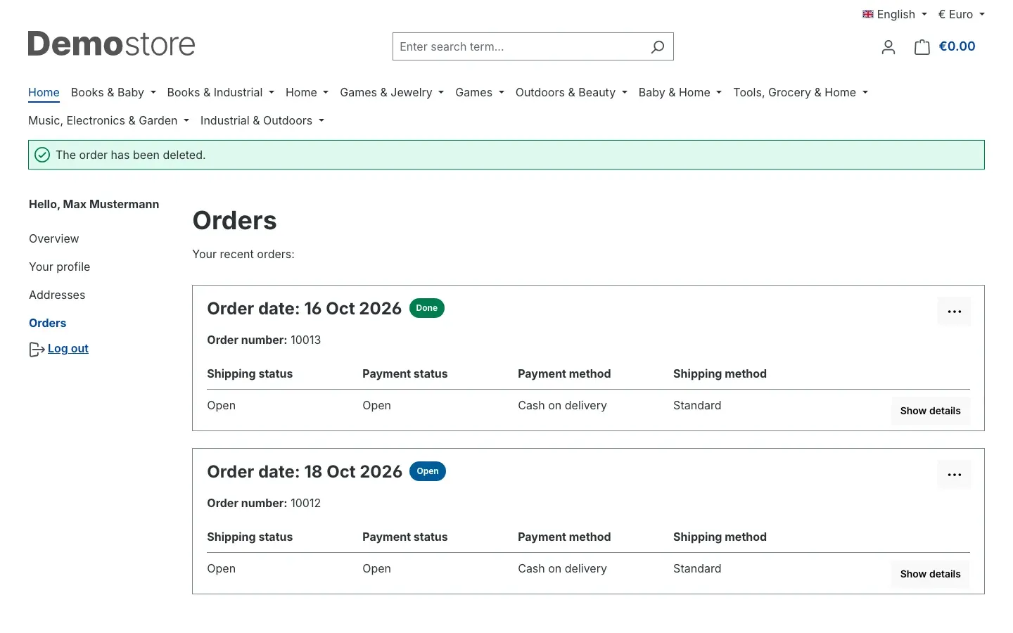Screen dimensions: 1013x633
Task: Click the search magnifier icon
Action: (657, 47)
